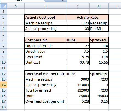Image resolution: width=121 pixels, height=111 pixels.
Task: Select row 18 header
Action: [x=4, y=107]
